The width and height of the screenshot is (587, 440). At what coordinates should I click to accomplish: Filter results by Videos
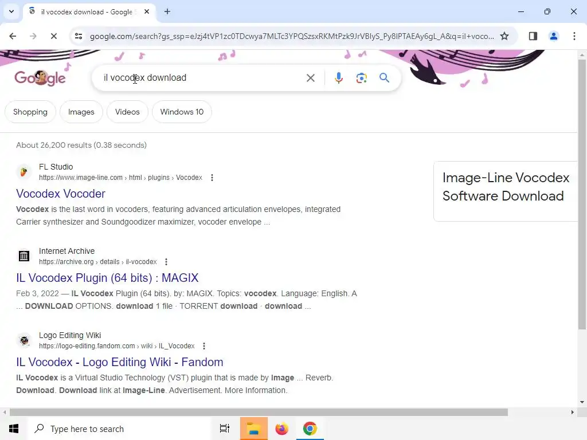click(x=127, y=112)
